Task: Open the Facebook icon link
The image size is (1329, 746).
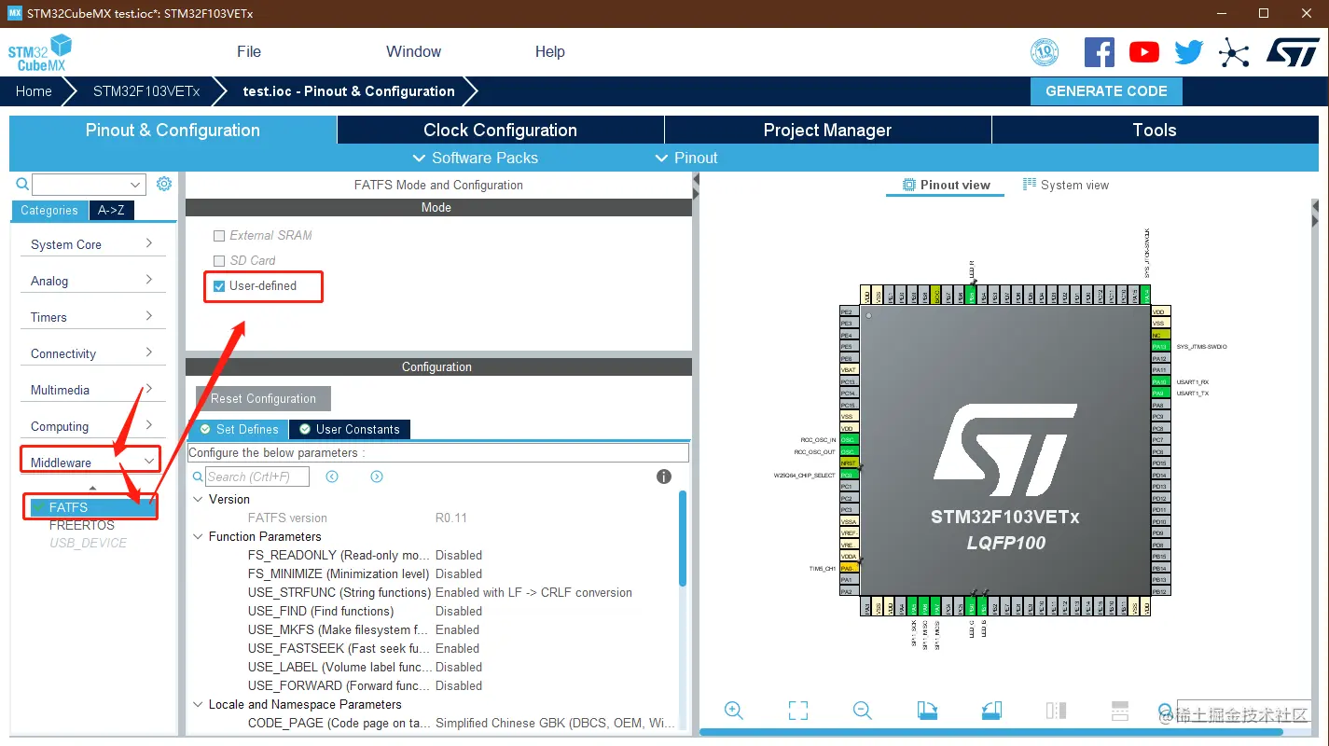Action: click(1100, 51)
